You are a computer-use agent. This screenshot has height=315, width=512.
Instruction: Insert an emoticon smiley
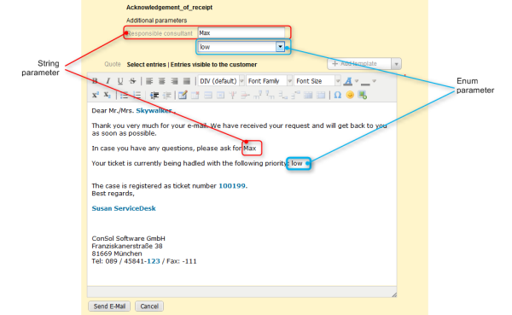pos(350,95)
